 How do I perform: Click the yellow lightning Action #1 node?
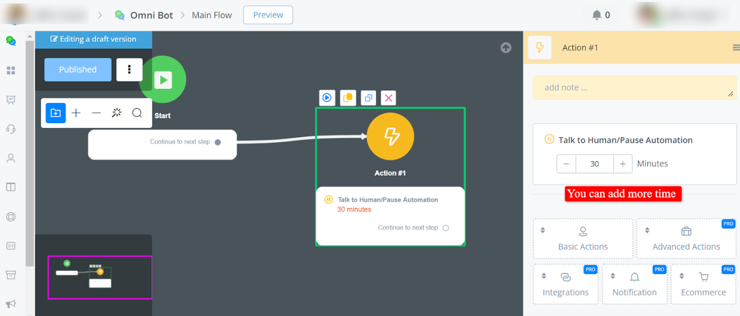coord(390,137)
